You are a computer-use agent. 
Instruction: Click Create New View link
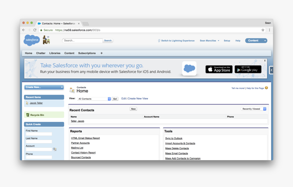tap(138, 98)
